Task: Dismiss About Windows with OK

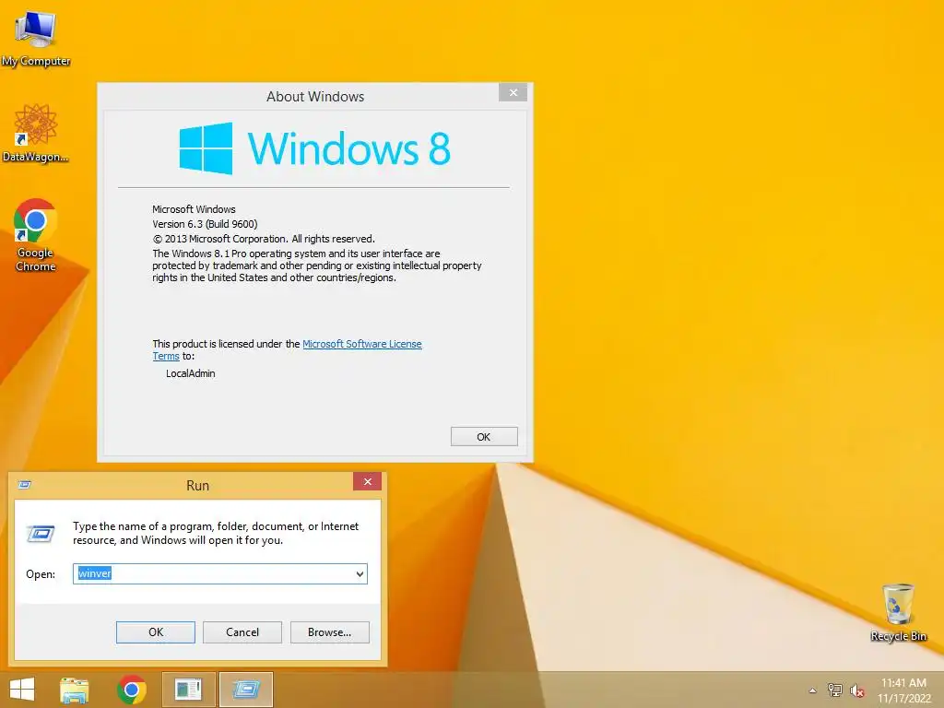Action: [484, 436]
